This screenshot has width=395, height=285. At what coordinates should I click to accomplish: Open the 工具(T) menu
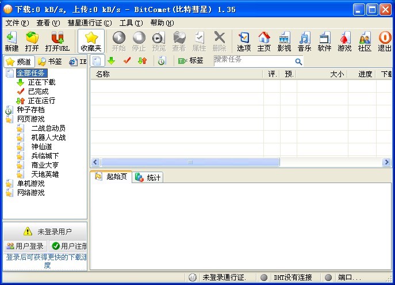[131, 23]
